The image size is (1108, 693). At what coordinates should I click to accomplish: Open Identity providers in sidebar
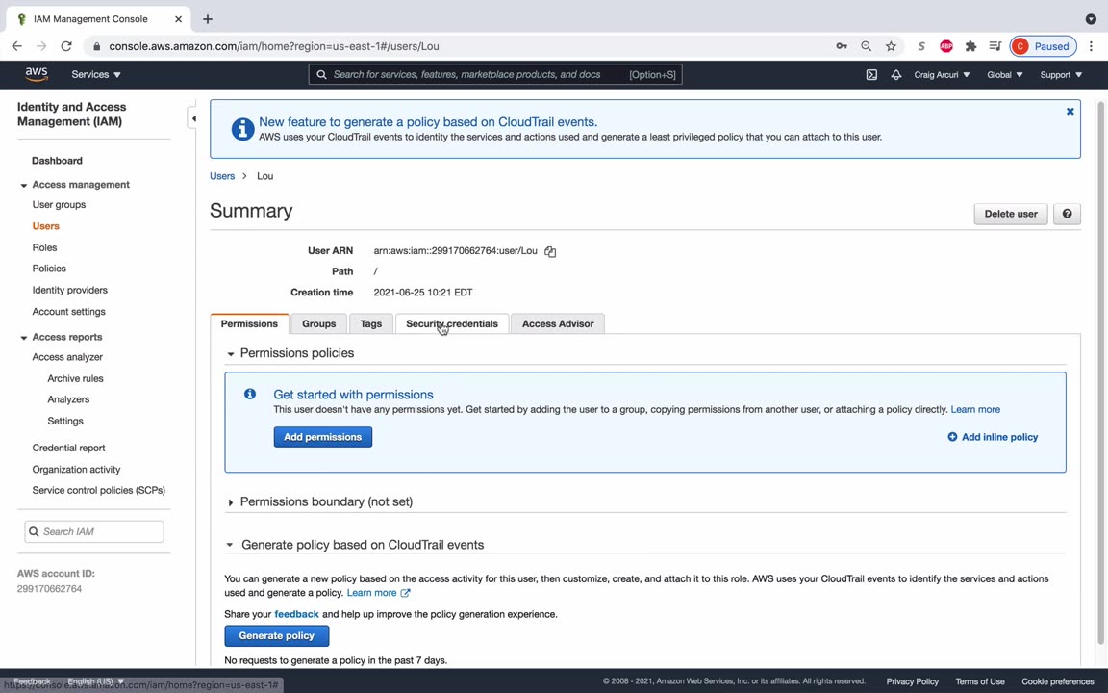point(70,290)
